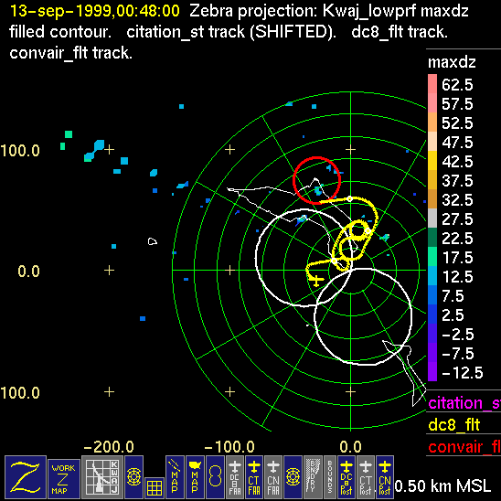Toggle the DC8 Post track icon
This screenshot has height=501, width=501.
click(346, 477)
